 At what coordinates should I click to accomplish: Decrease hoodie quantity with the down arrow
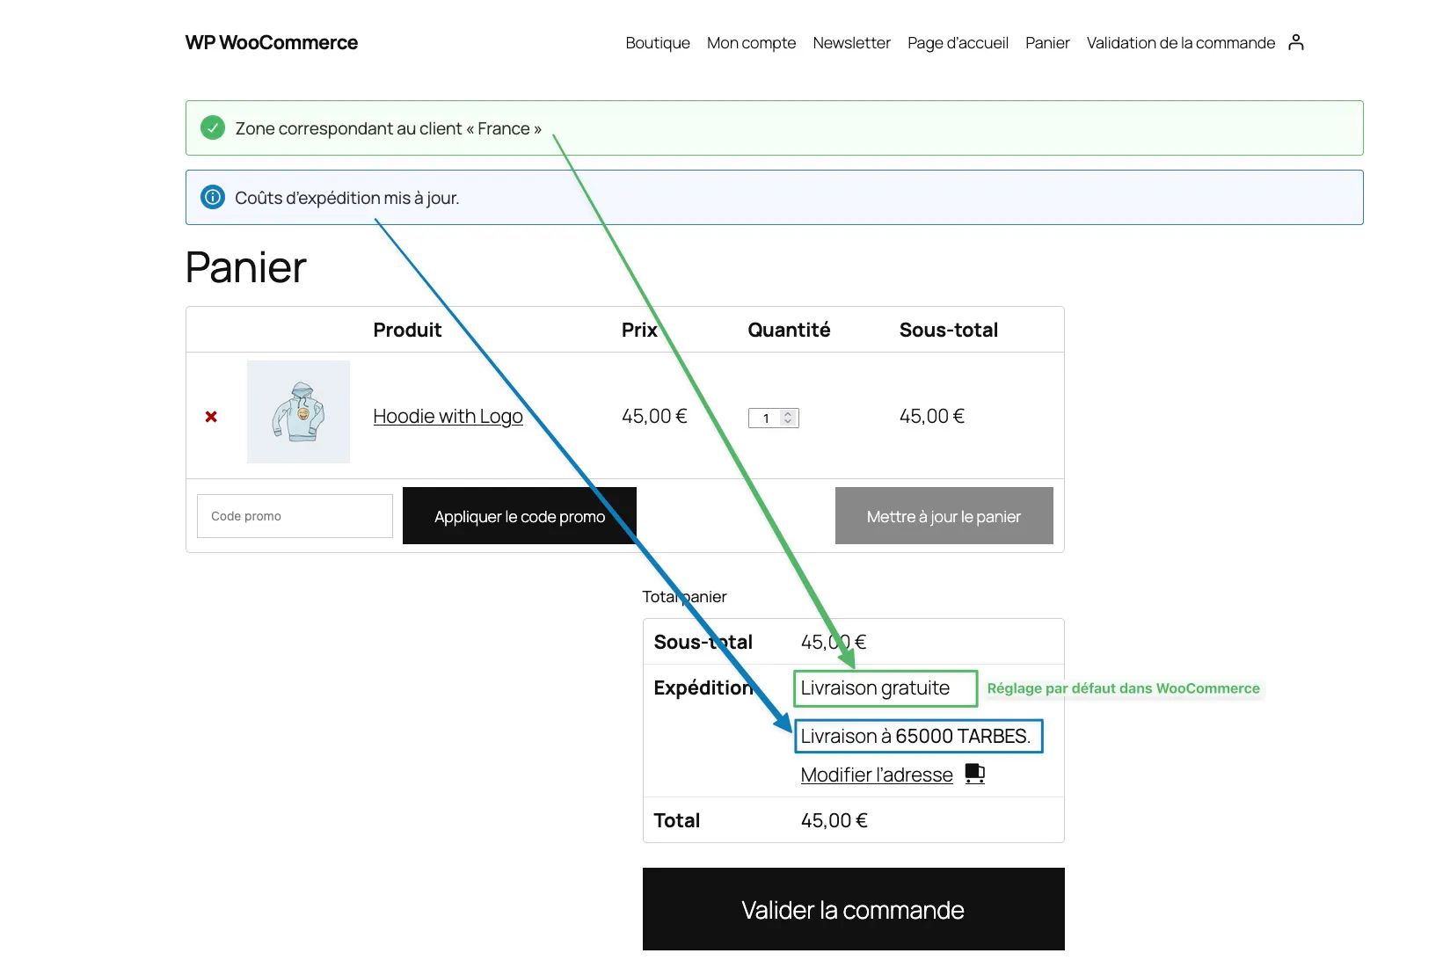788,422
